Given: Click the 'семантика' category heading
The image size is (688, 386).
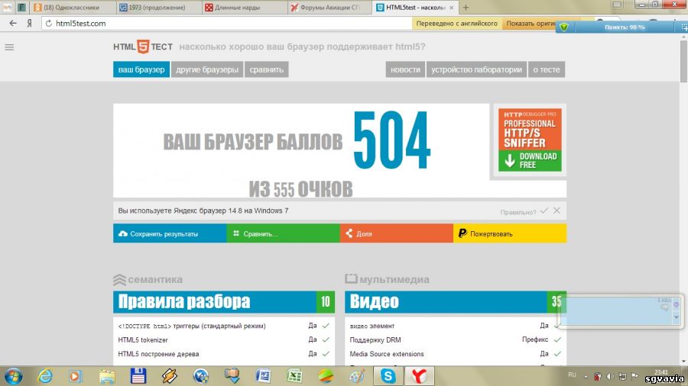Looking at the screenshot, I should pos(148,279).
